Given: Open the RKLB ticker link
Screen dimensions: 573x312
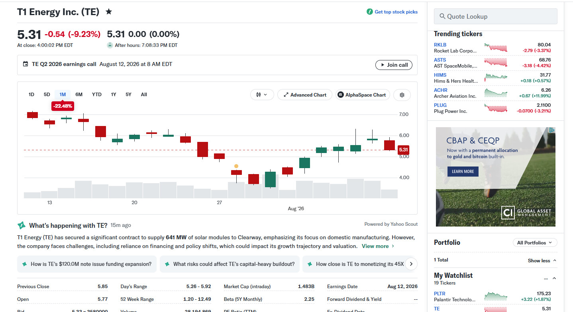Looking at the screenshot, I should 440,45.
